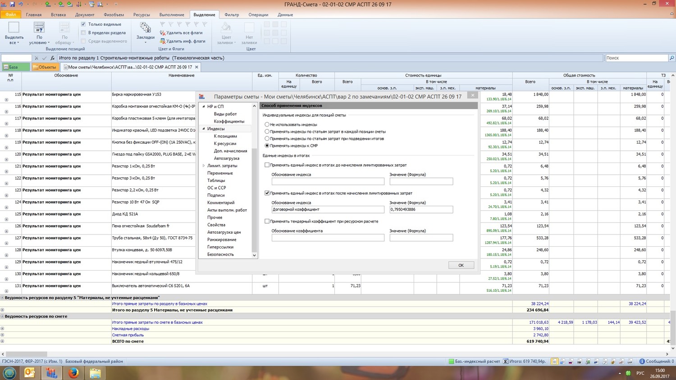Collapse the Индексы tree node
The height and width of the screenshot is (380, 676).
point(204,129)
